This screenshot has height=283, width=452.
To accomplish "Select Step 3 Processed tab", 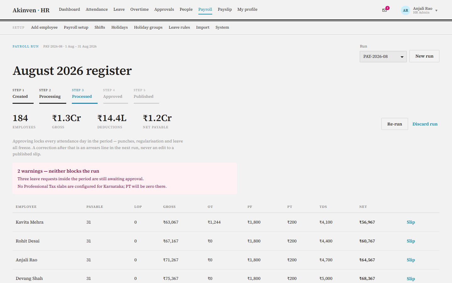I will pos(85,95).
